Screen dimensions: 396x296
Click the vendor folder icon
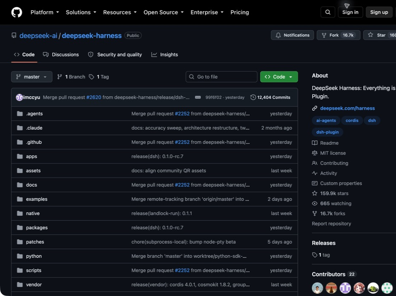20,285
